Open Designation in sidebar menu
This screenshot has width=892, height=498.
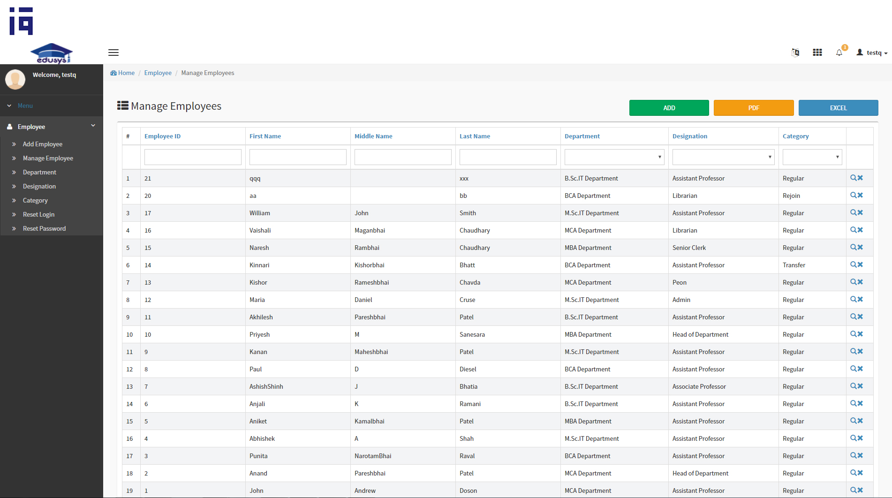coord(39,186)
